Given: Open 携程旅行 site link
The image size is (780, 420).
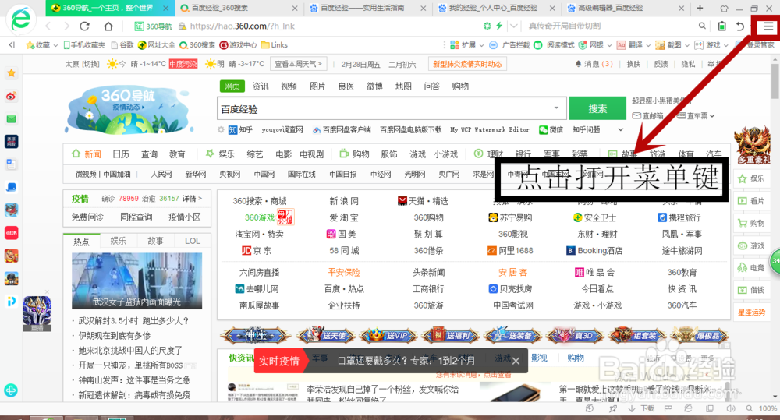Looking at the screenshot, I should coord(679,217).
